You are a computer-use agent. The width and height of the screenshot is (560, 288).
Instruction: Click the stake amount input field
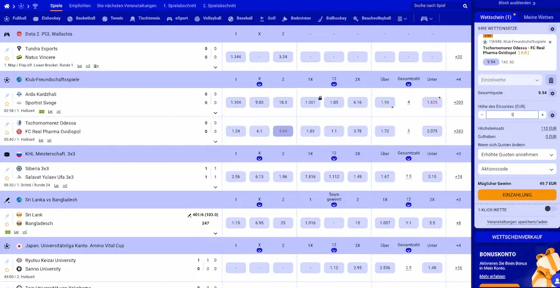tap(512, 115)
